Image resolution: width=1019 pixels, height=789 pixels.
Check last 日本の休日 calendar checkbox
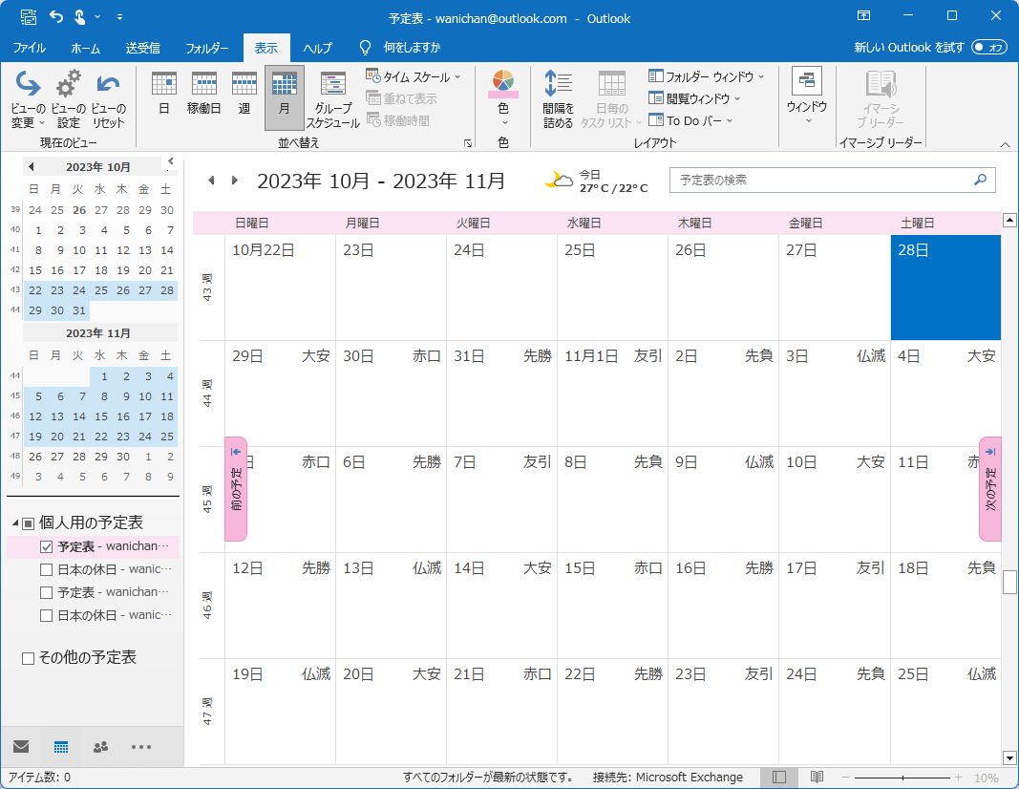click(46, 615)
